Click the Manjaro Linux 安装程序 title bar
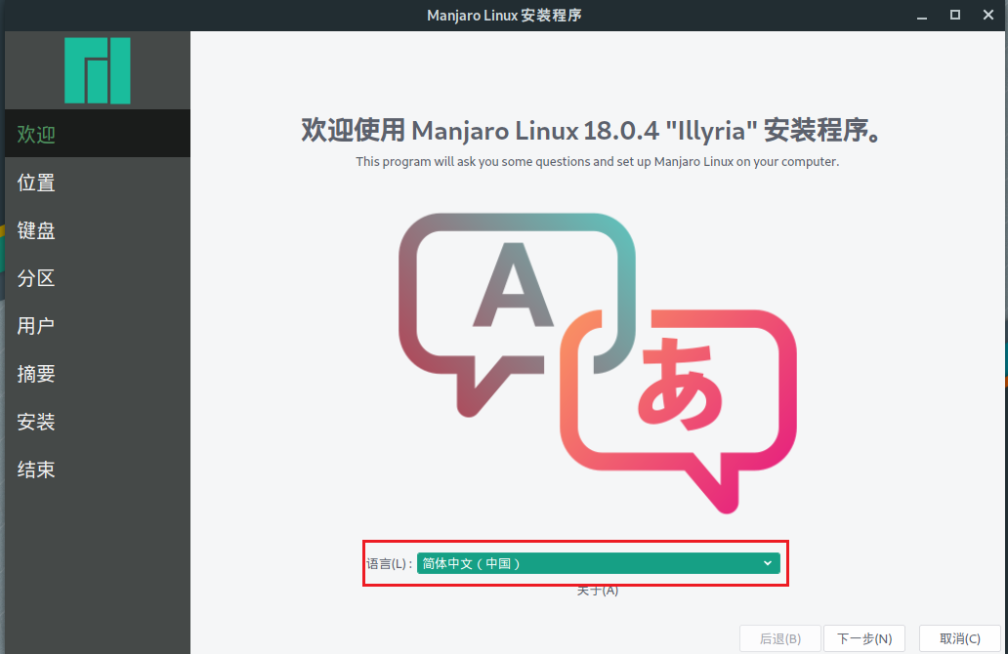This screenshot has width=1008, height=654. (504, 15)
